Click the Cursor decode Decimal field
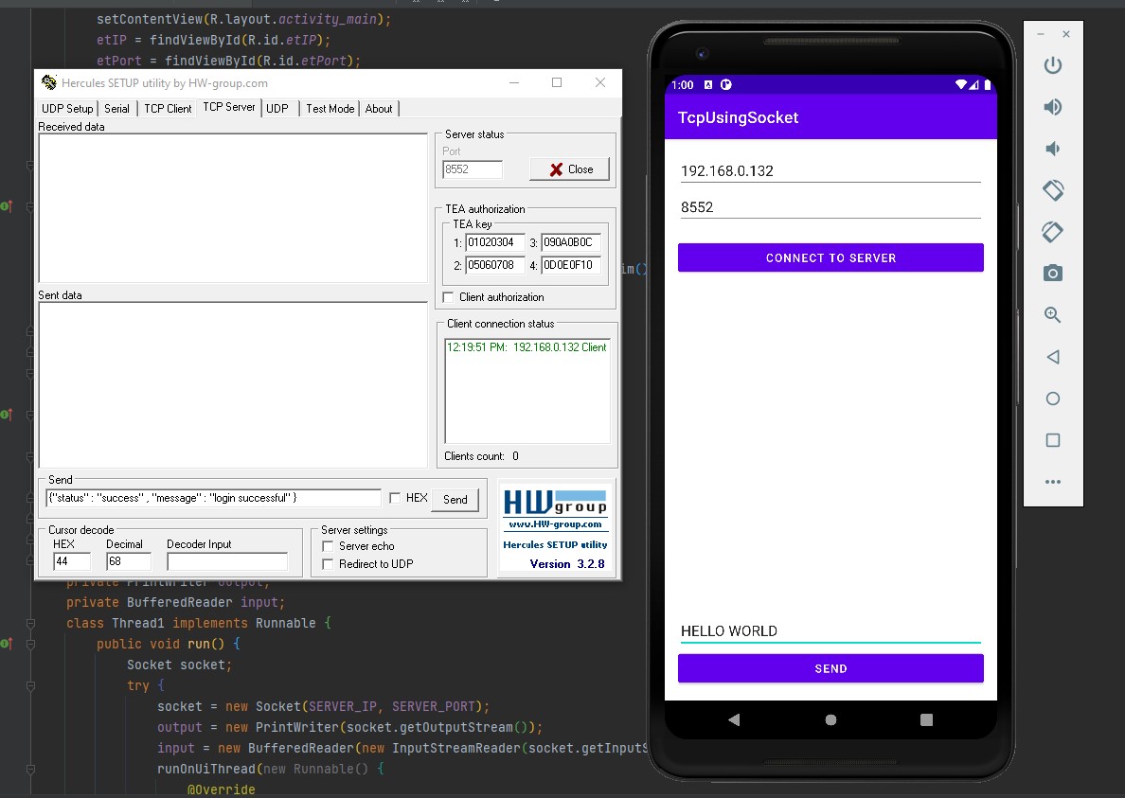1125x798 pixels. (x=129, y=561)
